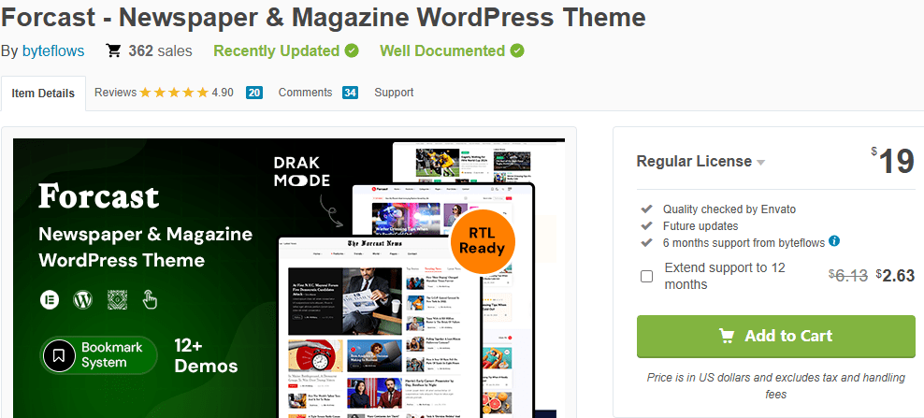924x418 pixels.
Task: Click the 362 sales text
Action: pyautogui.click(x=160, y=51)
